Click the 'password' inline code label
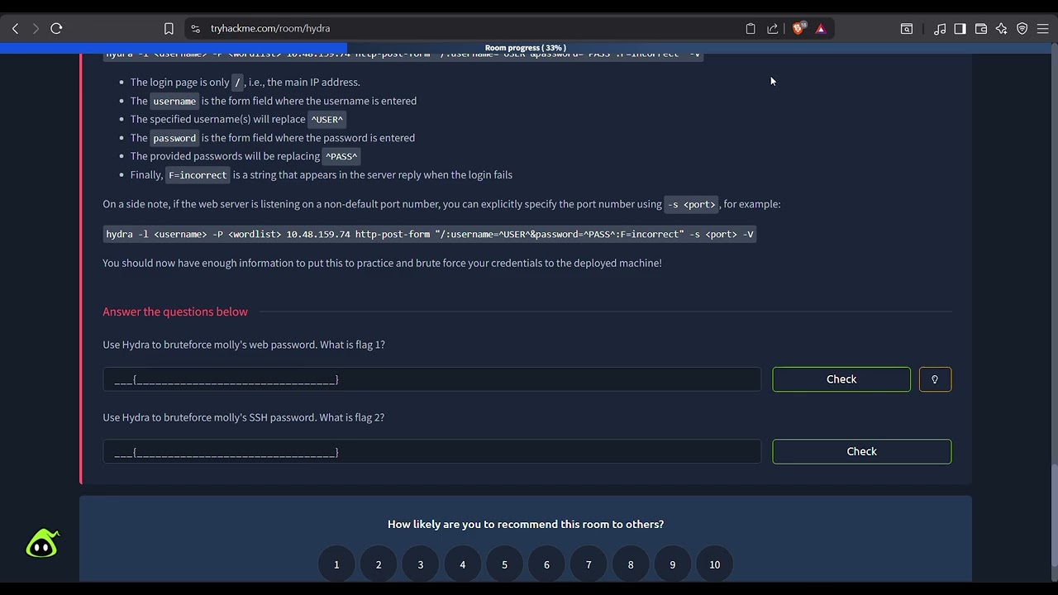The height and width of the screenshot is (595, 1058). tap(174, 138)
